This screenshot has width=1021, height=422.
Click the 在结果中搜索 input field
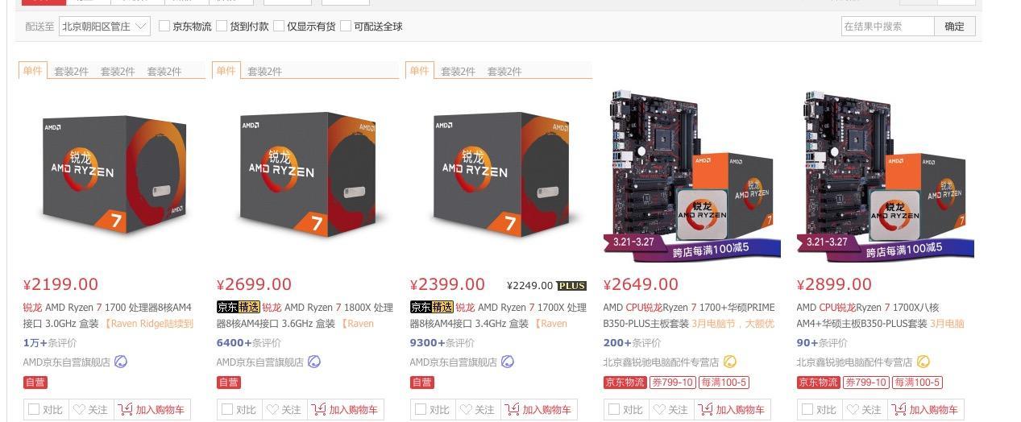888,26
